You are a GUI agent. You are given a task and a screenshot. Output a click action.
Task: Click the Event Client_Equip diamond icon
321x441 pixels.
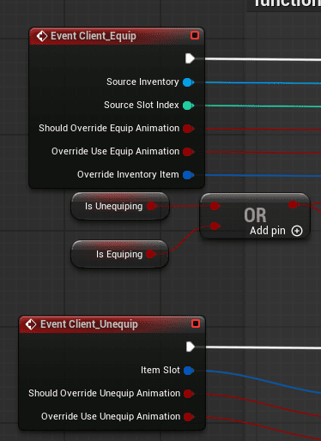[x=42, y=36]
